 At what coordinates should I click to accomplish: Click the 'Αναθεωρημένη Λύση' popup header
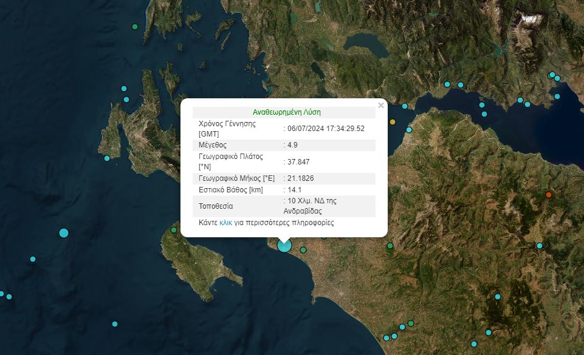click(286, 112)
